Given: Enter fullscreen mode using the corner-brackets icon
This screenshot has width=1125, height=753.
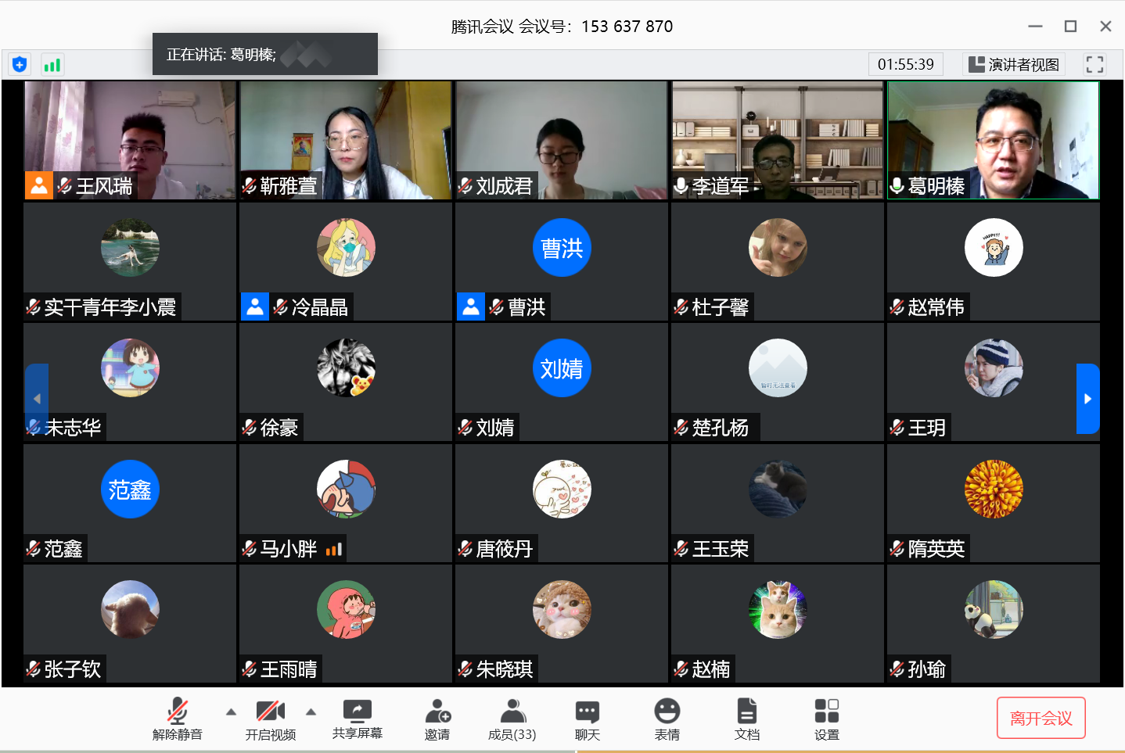Looking at the screenshot, I should [x=1094, y=64].
